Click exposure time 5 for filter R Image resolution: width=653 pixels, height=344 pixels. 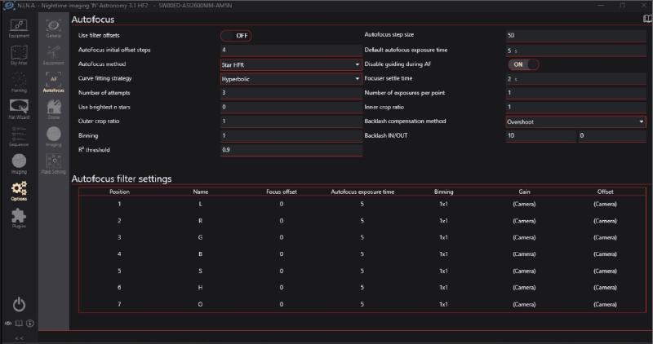[x=362, y=221]
